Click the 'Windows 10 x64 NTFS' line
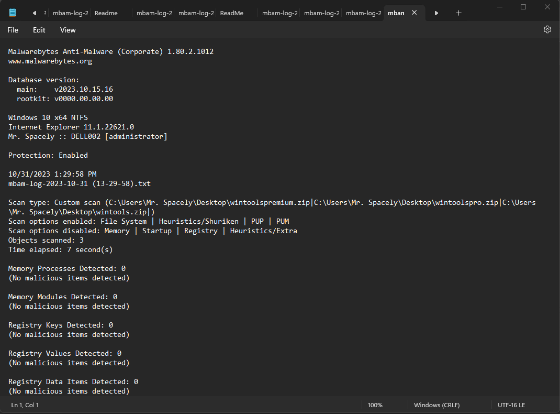 (48, 117)
